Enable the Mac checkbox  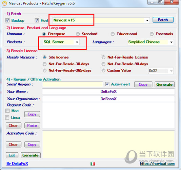click(x=7, y=111)
